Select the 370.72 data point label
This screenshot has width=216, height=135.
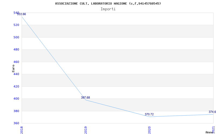coord(149,114)
